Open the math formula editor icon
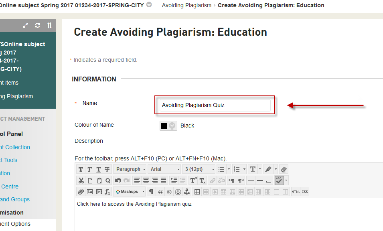This screenshot has height=231, width=383. 107,192
